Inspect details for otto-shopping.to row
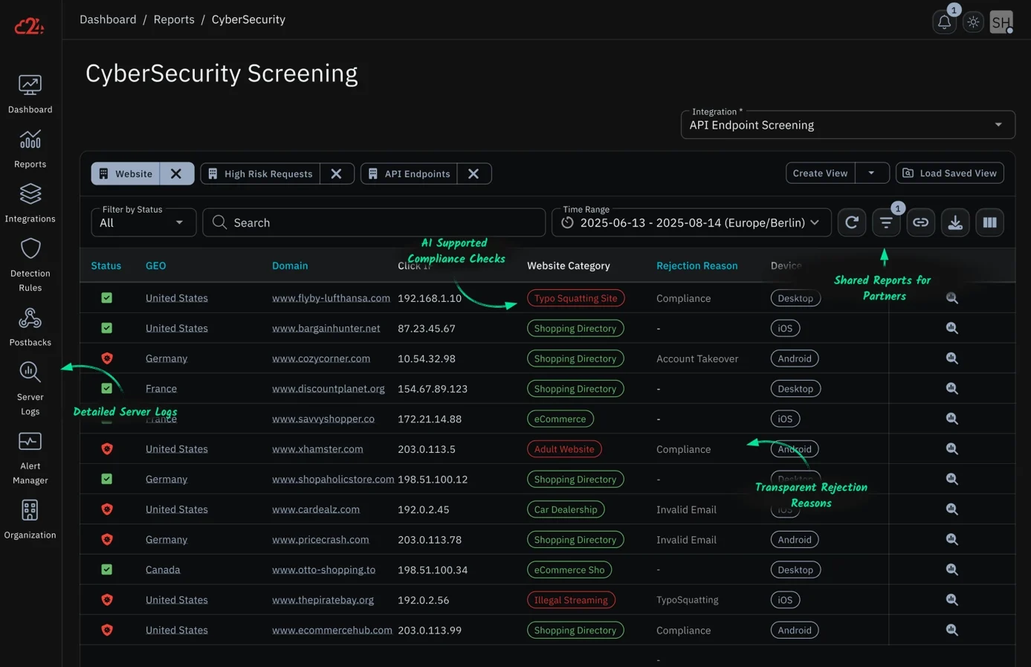Screen dimensions: 1031x667 [x=951, y=570]
